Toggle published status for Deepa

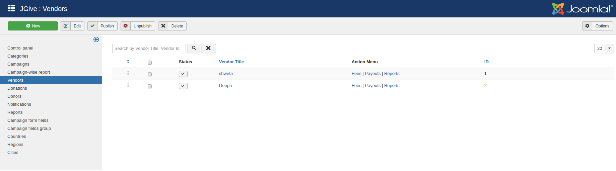[x=183, y=86]
